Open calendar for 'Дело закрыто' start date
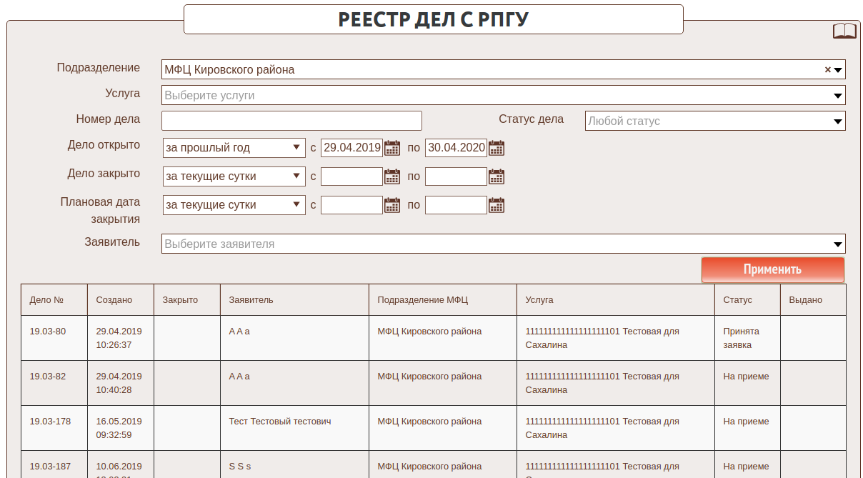This screenshot has width=863, height=478. coord(392,176)
